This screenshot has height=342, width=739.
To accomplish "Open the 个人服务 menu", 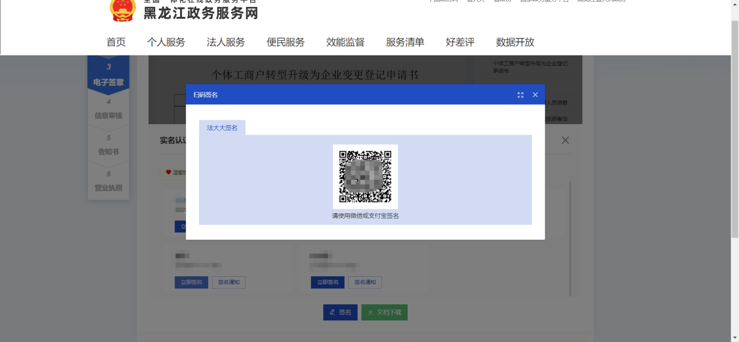I will coord(166,42).
